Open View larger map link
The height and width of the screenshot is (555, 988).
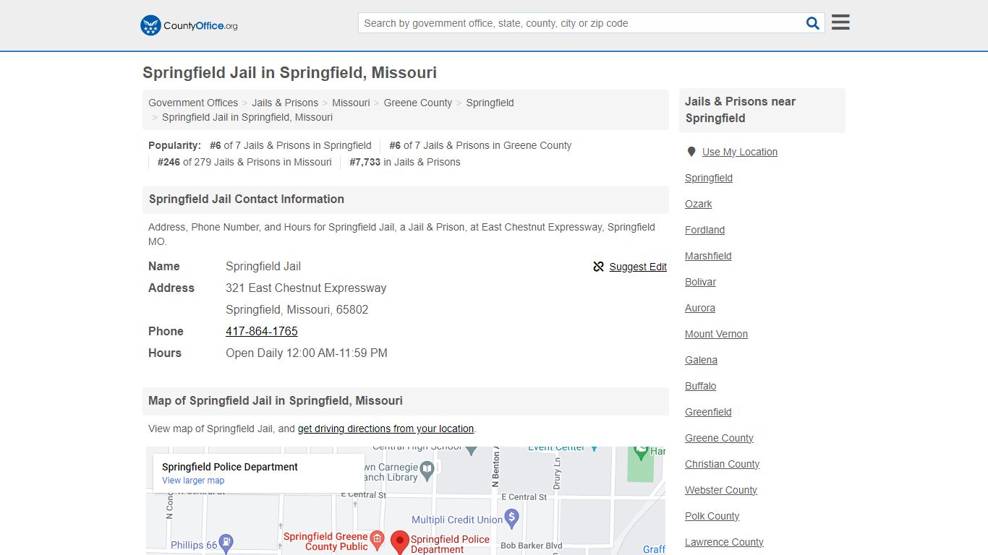click(x=193, y=481)
